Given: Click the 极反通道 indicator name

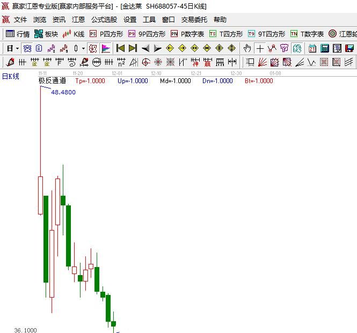Looking at the screenshot, I should (x=52, y=81).
